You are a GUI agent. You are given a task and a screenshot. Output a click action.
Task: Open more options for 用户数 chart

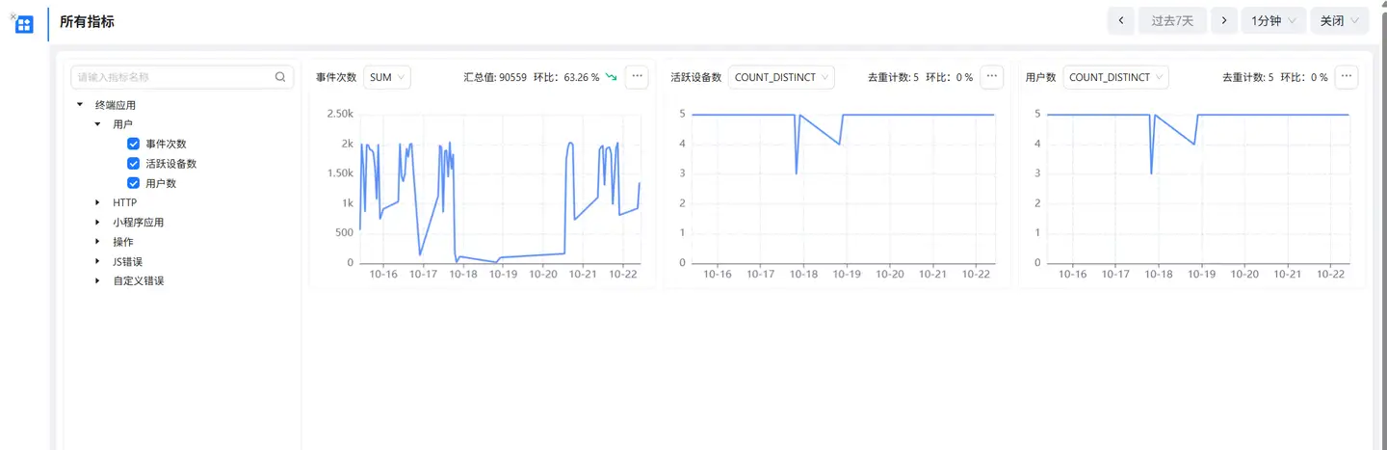point(1347,77)
